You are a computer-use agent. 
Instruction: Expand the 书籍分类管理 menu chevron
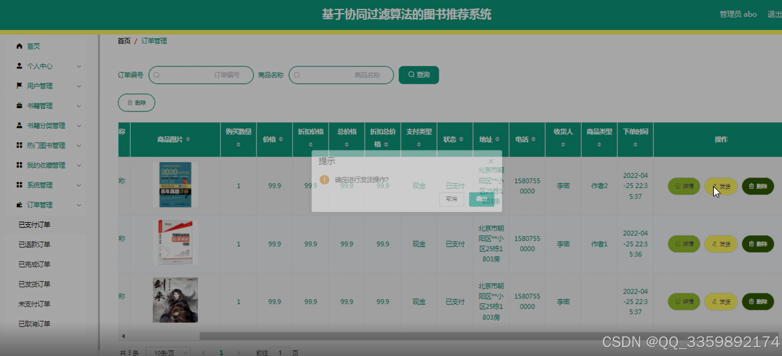tap(79, 126)
